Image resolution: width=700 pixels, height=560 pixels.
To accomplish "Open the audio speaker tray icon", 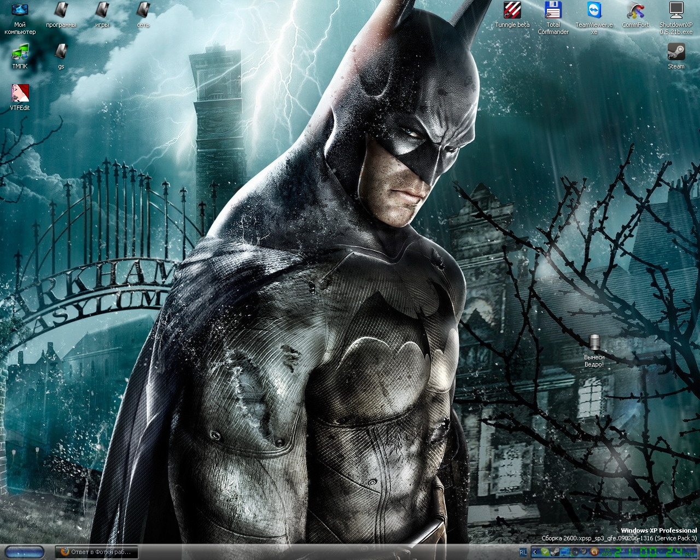I will (x=575, y=552).
